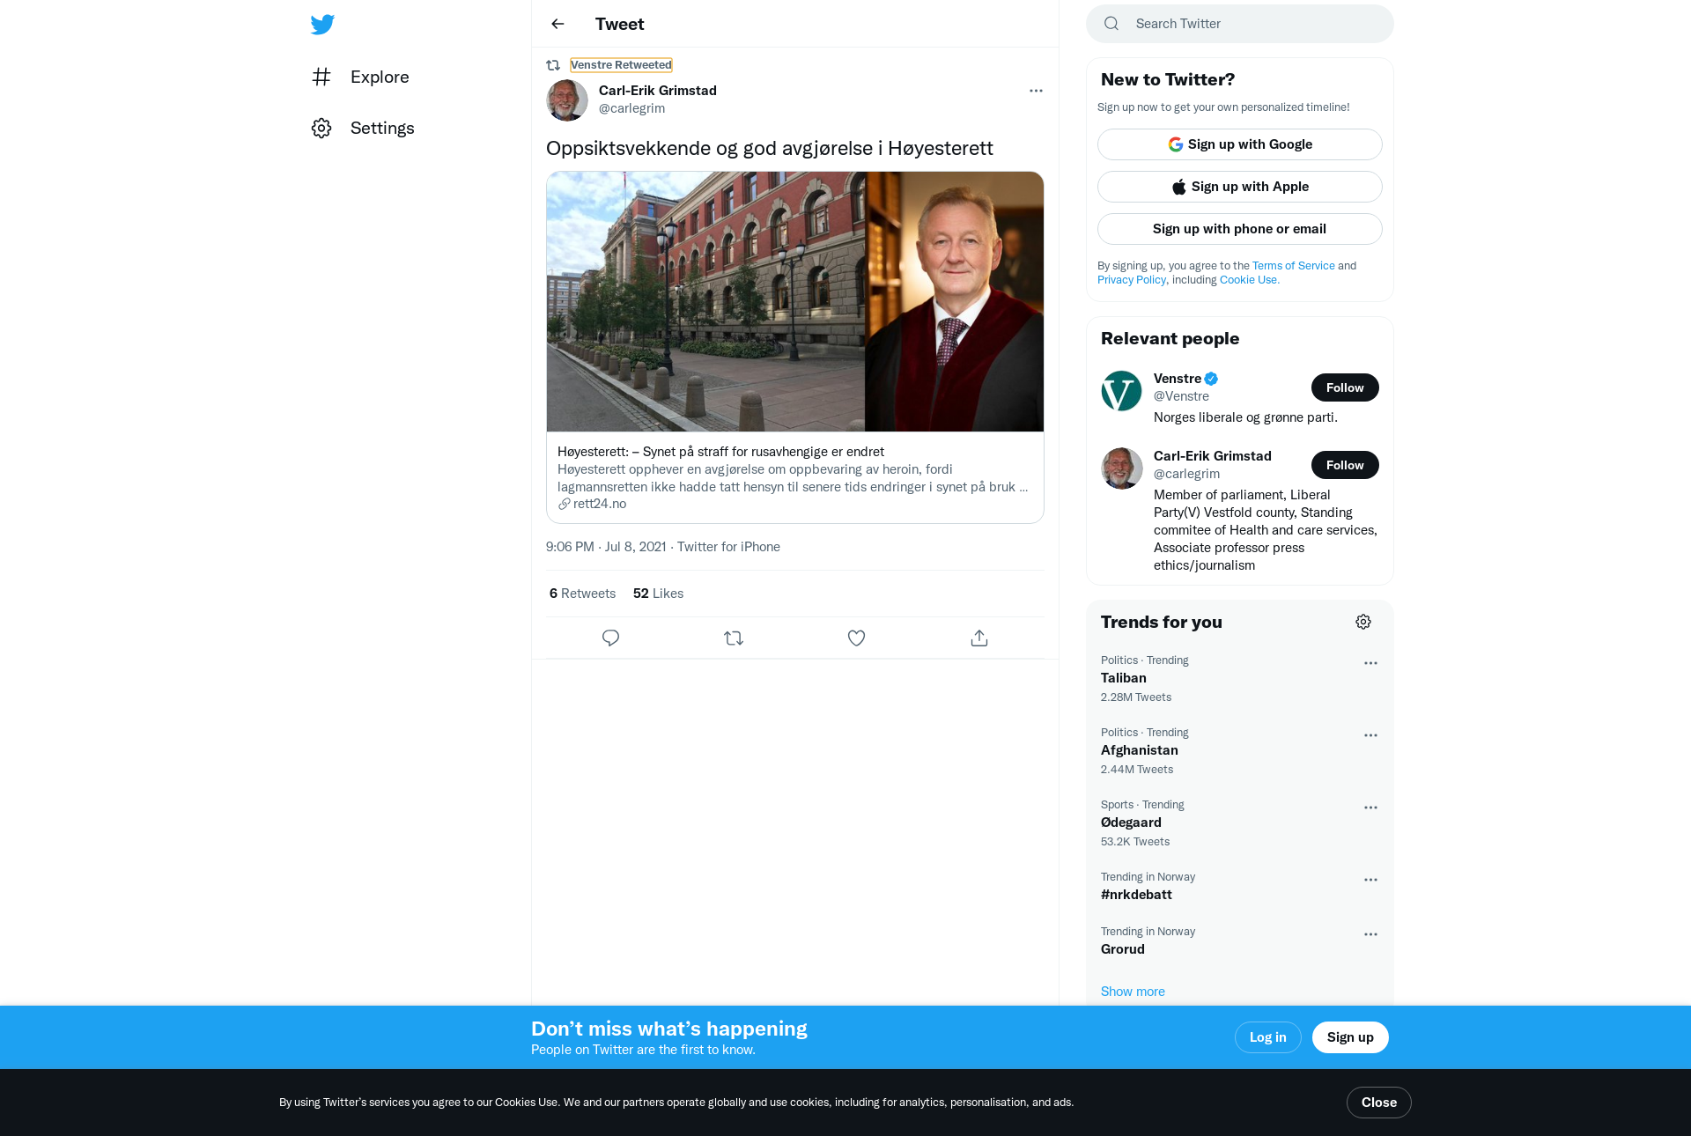Image resolution: width=1691 pixels, height=1136 pixels.
Task: Open more options for #nrkdebatt trend
Action: click(1370, 880)
